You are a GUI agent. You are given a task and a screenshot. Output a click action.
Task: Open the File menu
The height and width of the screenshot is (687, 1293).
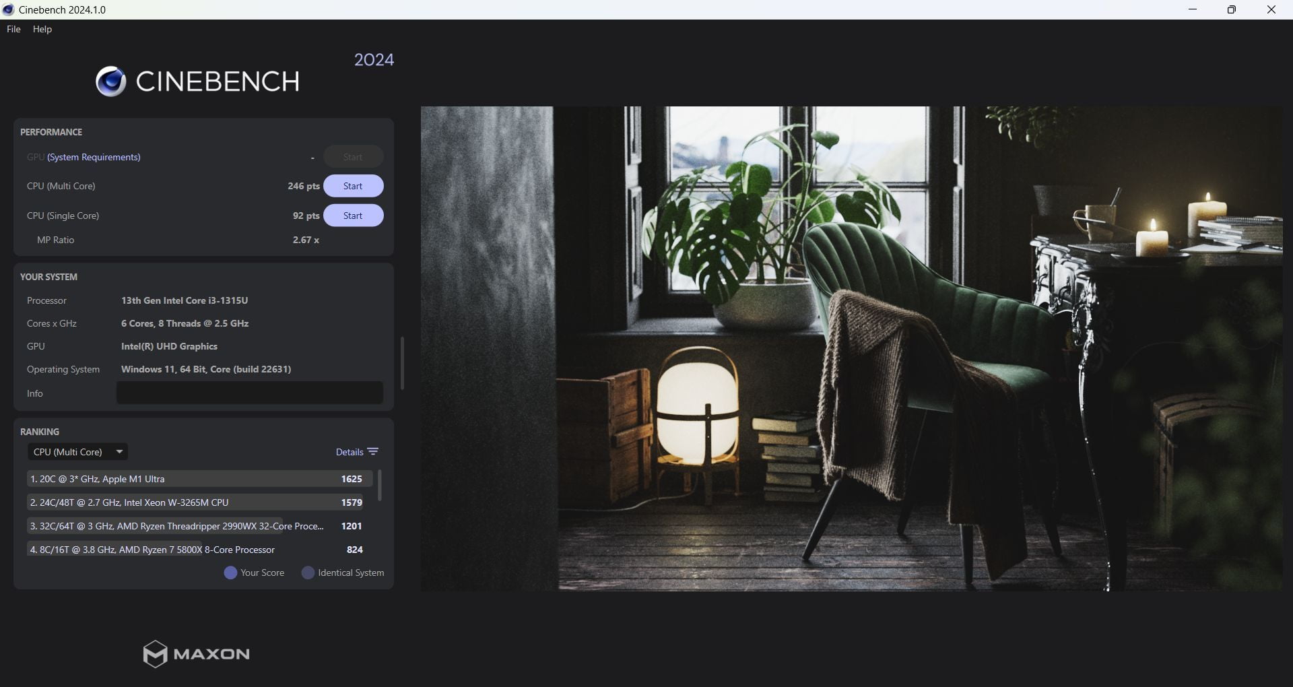(x=13, y=29)
